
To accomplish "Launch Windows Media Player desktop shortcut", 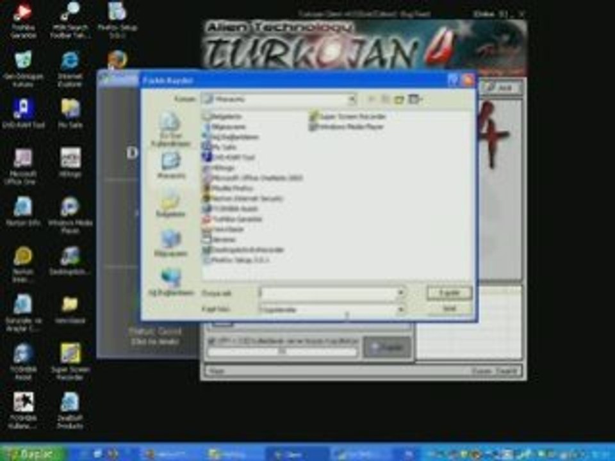I will (70, 216).
